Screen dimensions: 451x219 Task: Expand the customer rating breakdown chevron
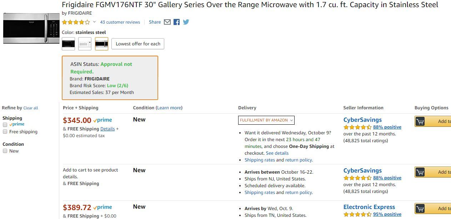[x=94, y=22]
